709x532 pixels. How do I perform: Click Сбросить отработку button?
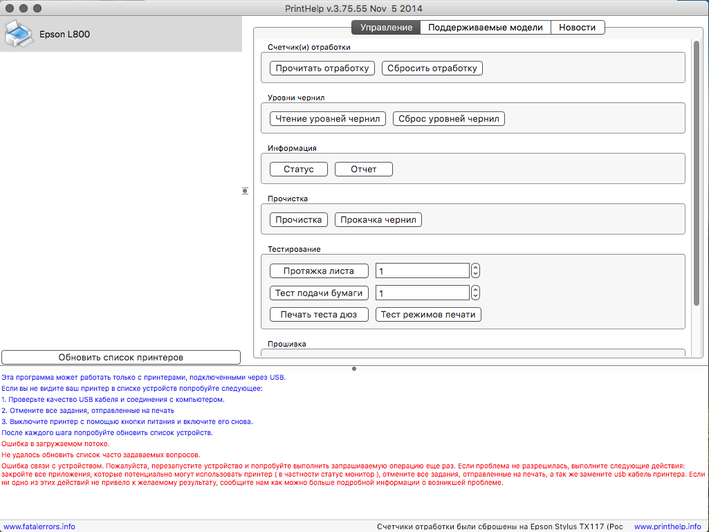pyautogui.click(x=432, y=68)
